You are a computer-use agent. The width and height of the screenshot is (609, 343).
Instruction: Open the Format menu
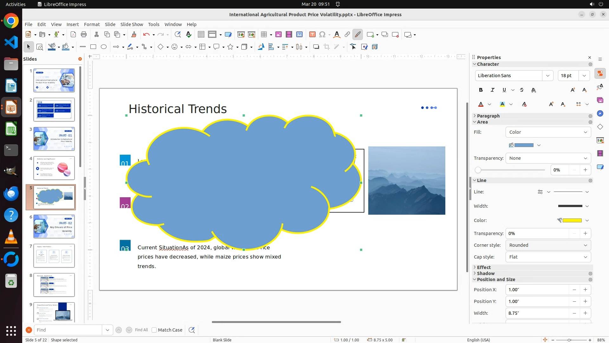pyautogui.click(x=92, y=24)
